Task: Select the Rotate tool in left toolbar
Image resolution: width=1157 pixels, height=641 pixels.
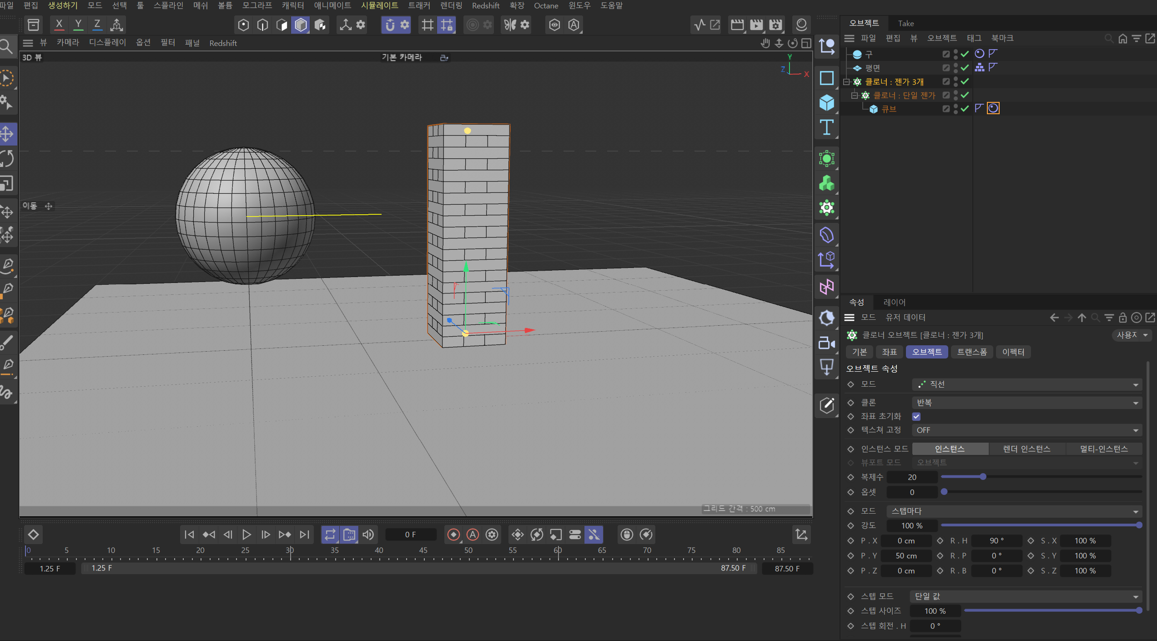Action: point(7,159)
